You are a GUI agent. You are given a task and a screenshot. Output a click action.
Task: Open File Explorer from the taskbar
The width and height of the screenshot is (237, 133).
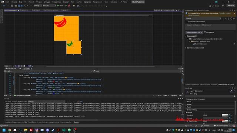click(x=26, y=130)
